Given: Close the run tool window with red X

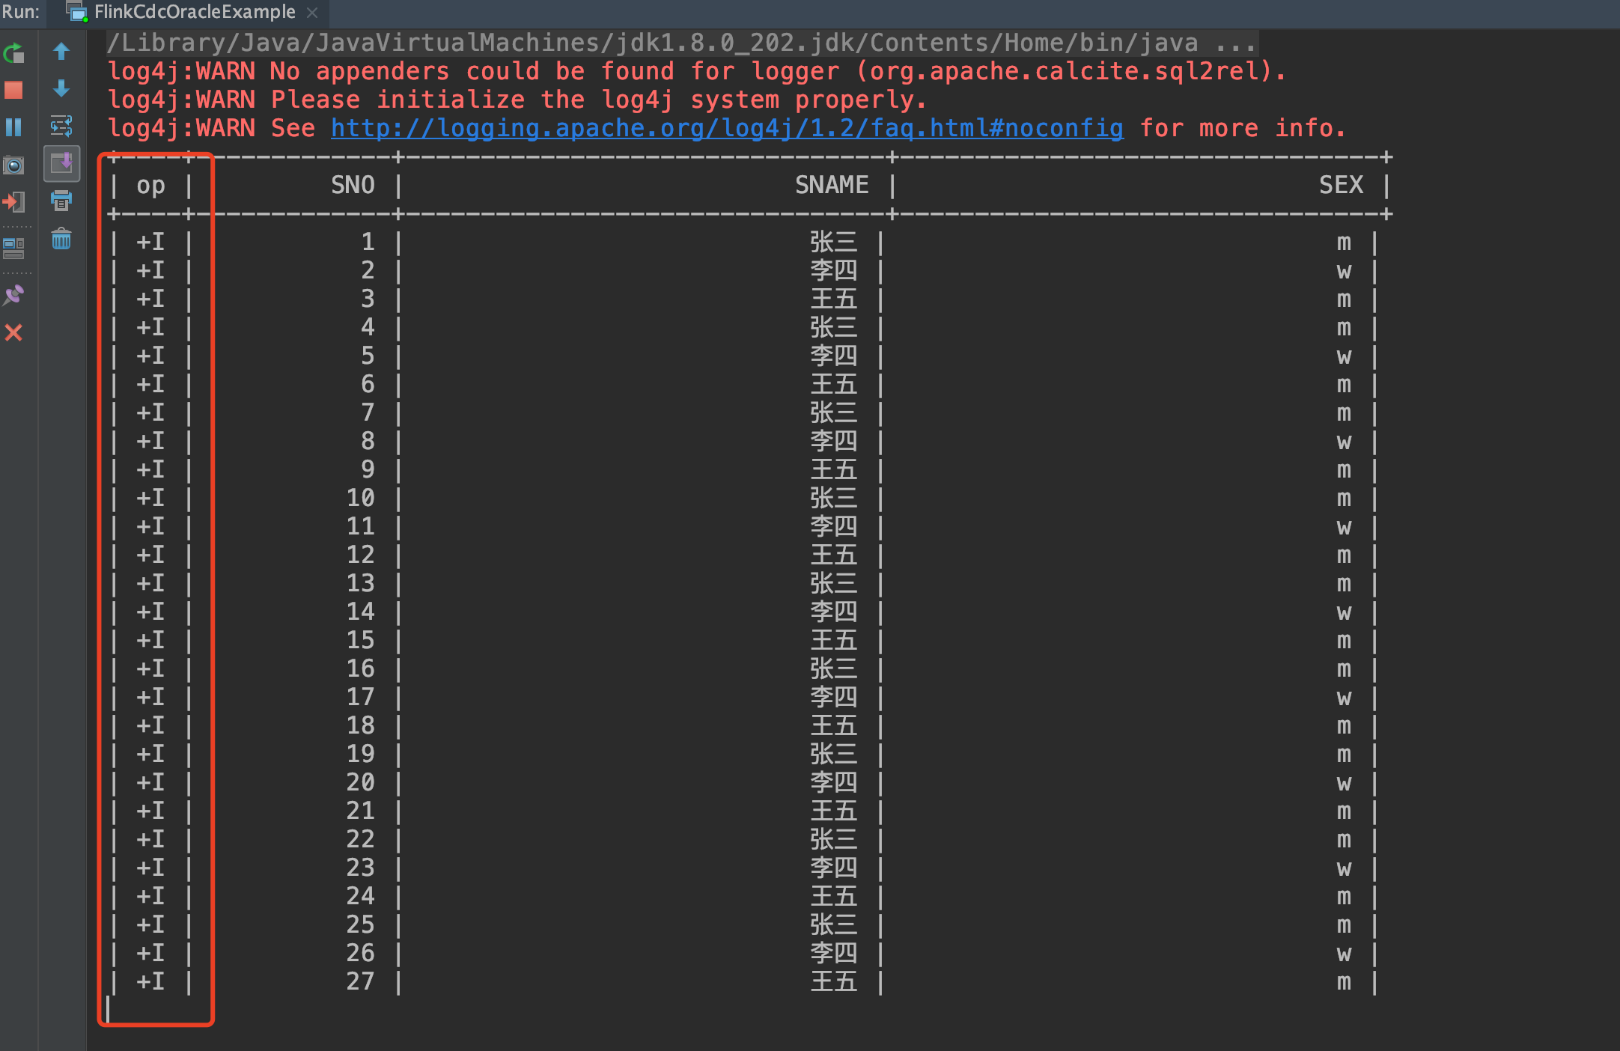Looking at the screenshot, I should coord(13,332).
